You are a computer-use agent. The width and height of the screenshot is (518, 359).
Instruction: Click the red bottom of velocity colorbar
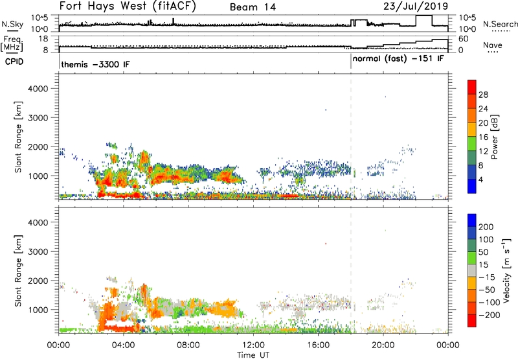pyautogui.click(x=472, y=321)
